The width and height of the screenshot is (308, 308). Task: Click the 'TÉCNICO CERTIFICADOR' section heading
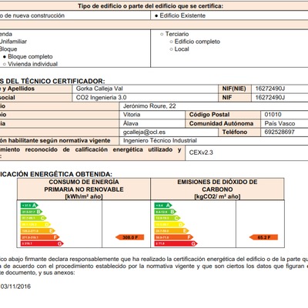point(52,81)
